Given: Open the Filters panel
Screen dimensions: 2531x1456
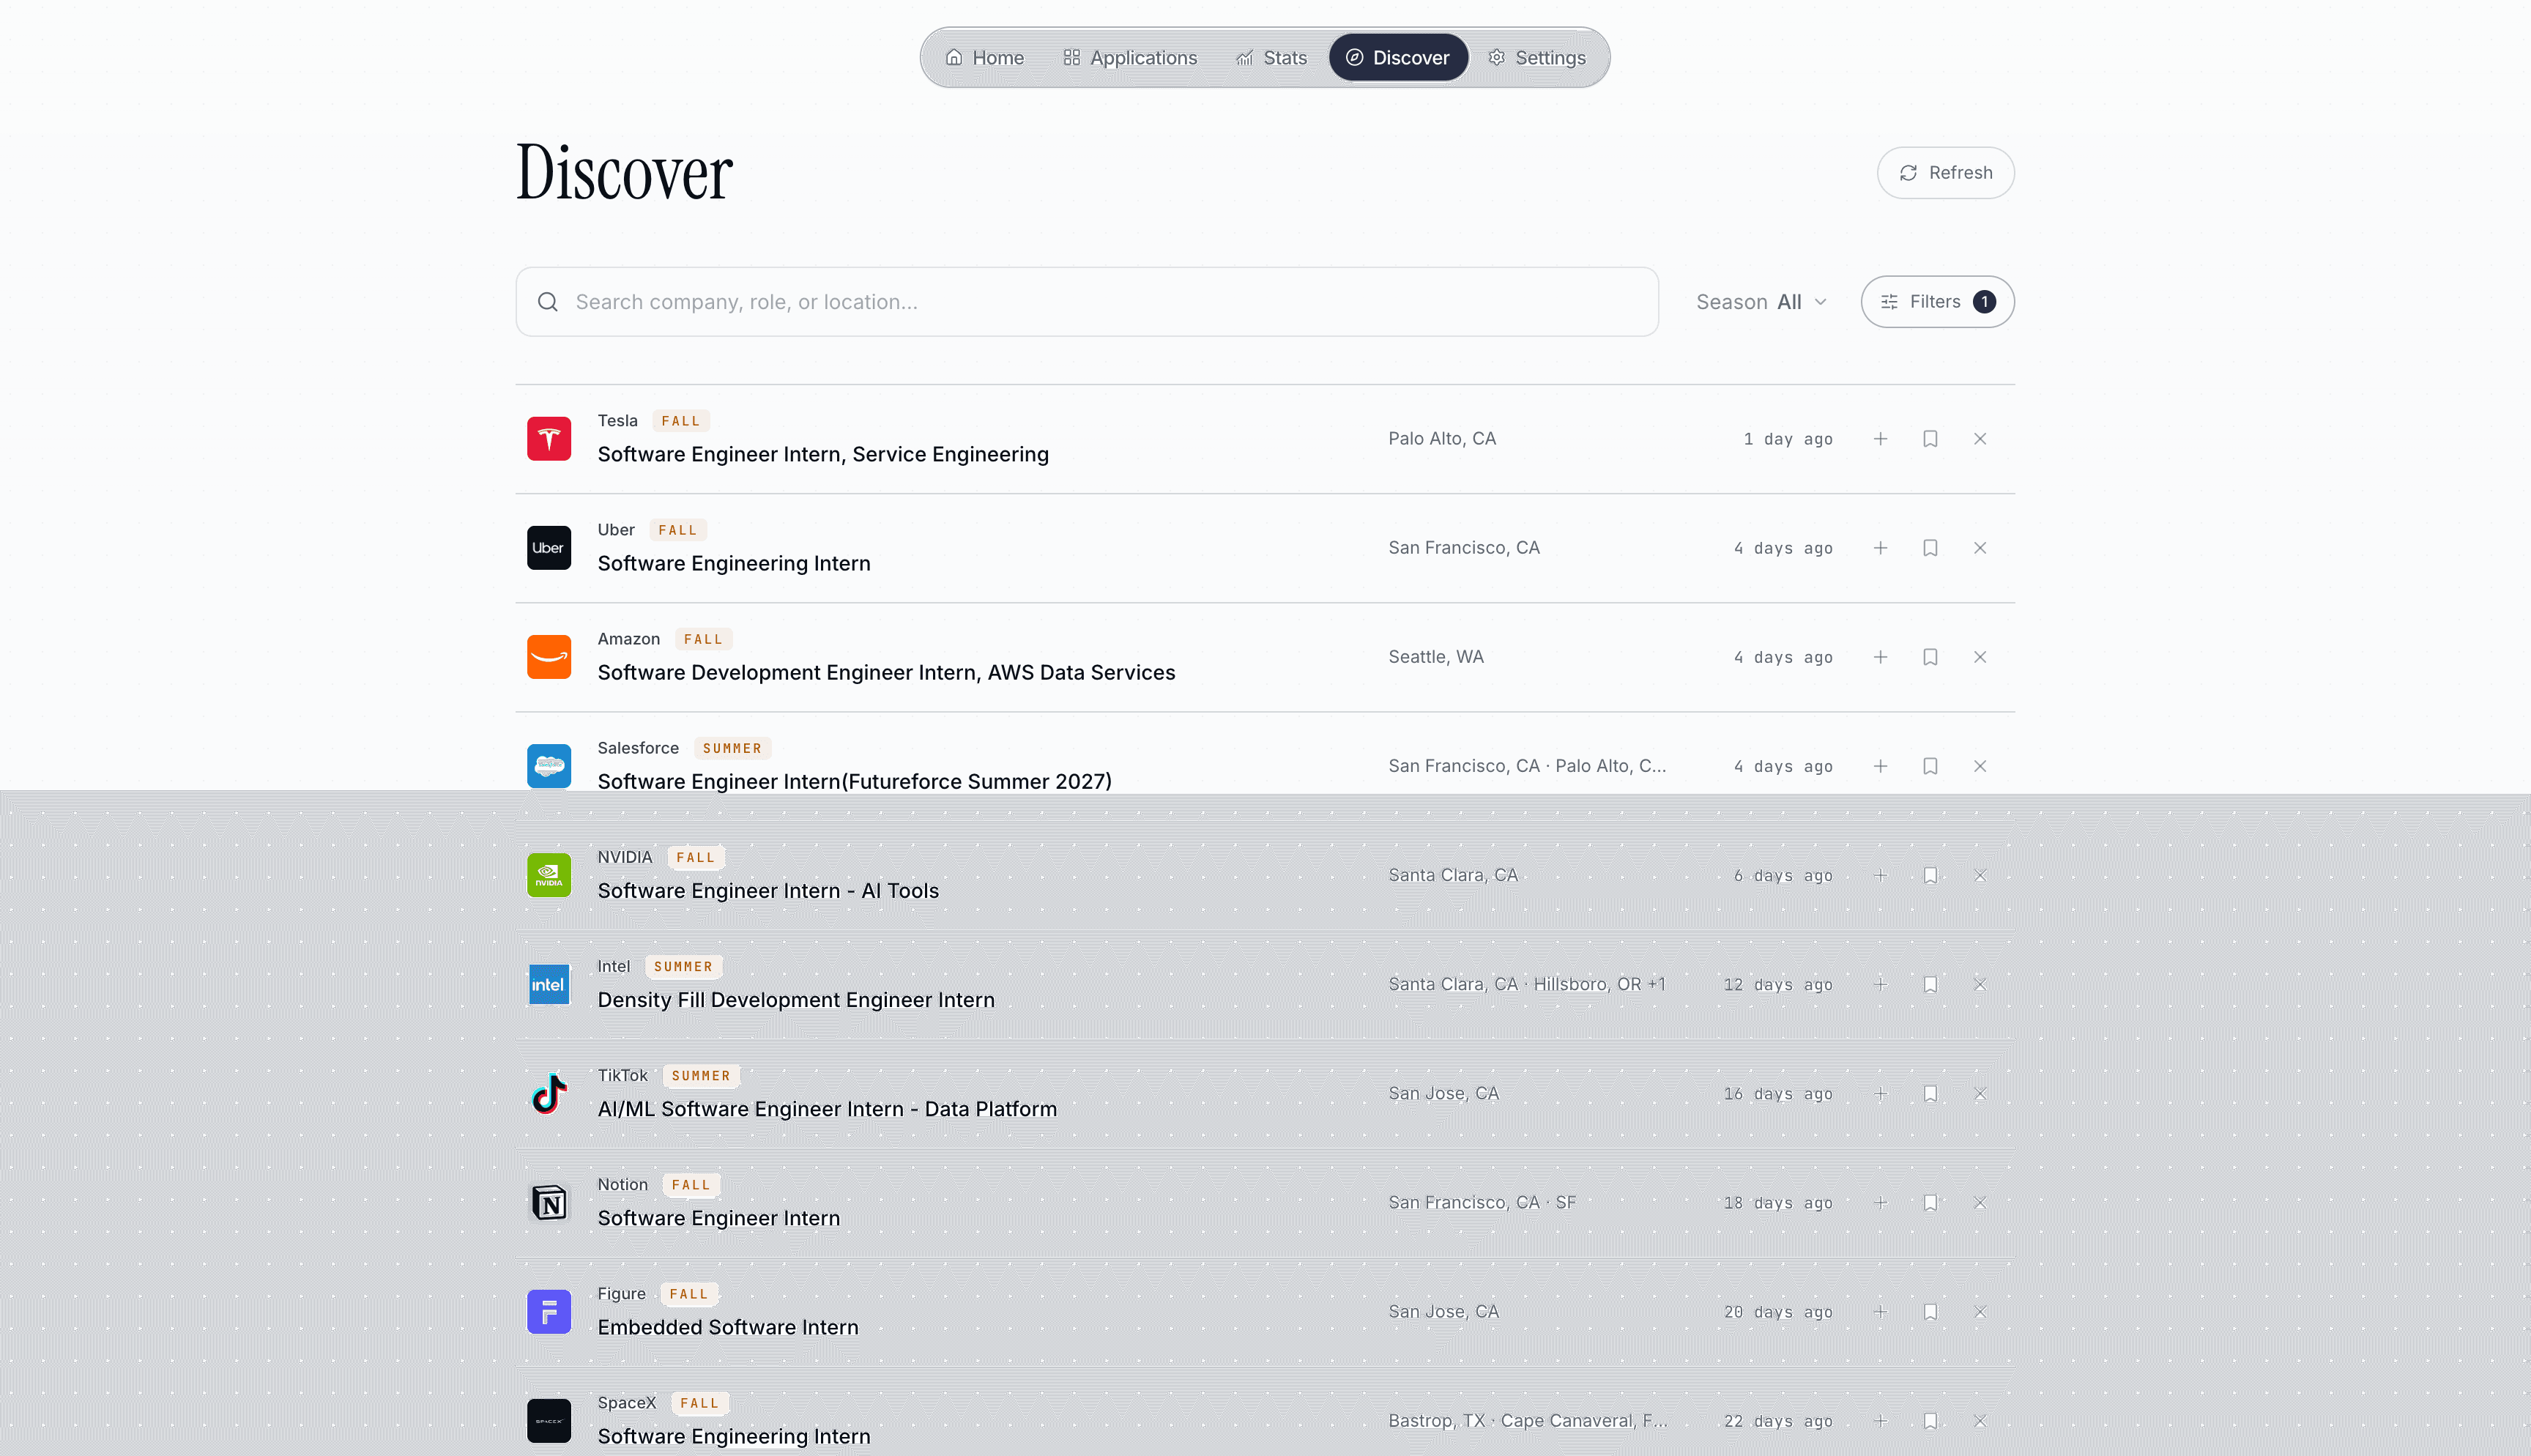Looking at the screenshot, I should 1937,302.
